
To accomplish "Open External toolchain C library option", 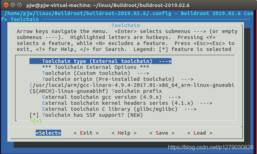I will click(x=119, y=109).
